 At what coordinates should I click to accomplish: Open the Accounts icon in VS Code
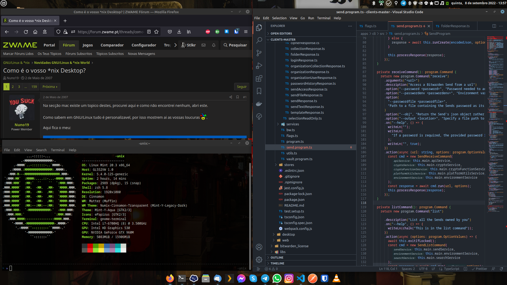[x=259, y=247]
